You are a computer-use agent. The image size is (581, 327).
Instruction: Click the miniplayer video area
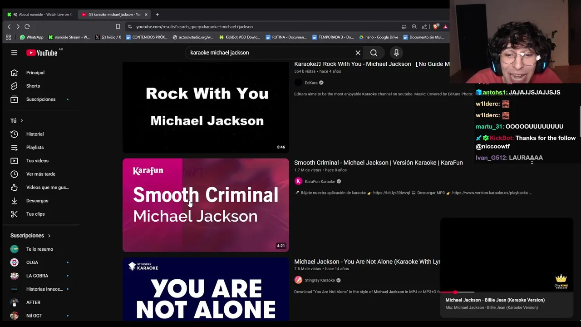click(507, 255)
